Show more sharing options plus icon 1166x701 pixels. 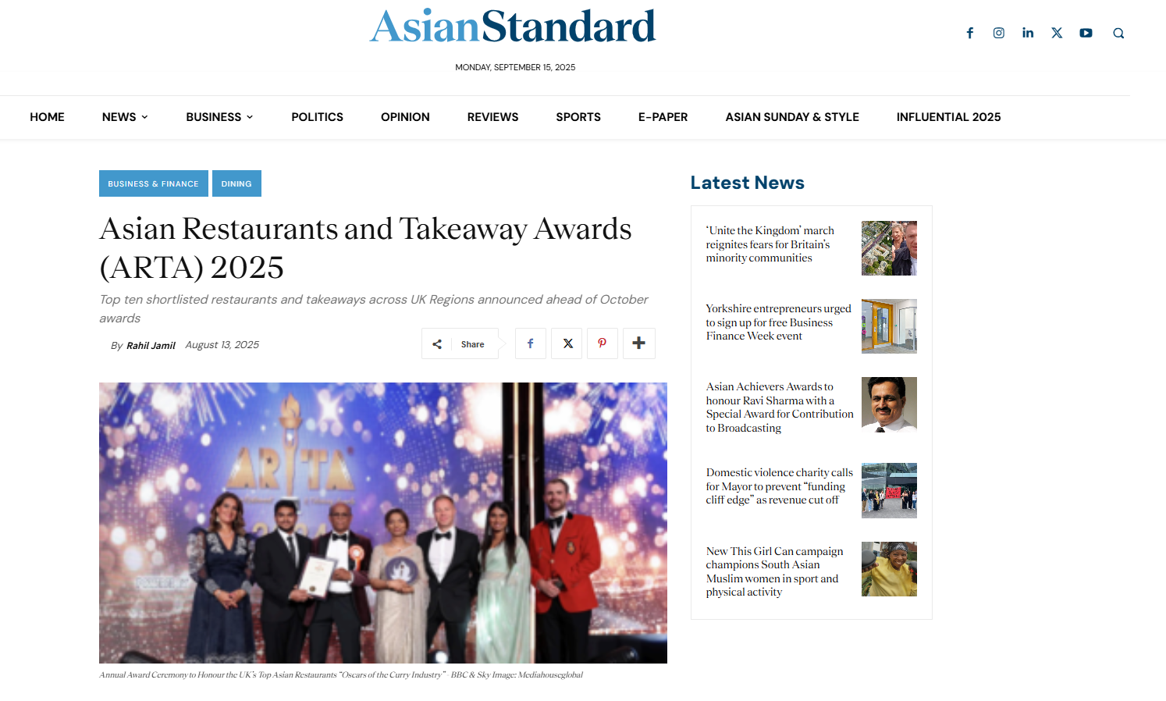click(639, 343)
